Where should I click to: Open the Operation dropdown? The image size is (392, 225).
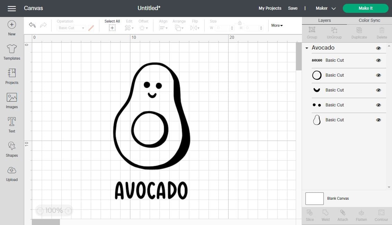71,28
